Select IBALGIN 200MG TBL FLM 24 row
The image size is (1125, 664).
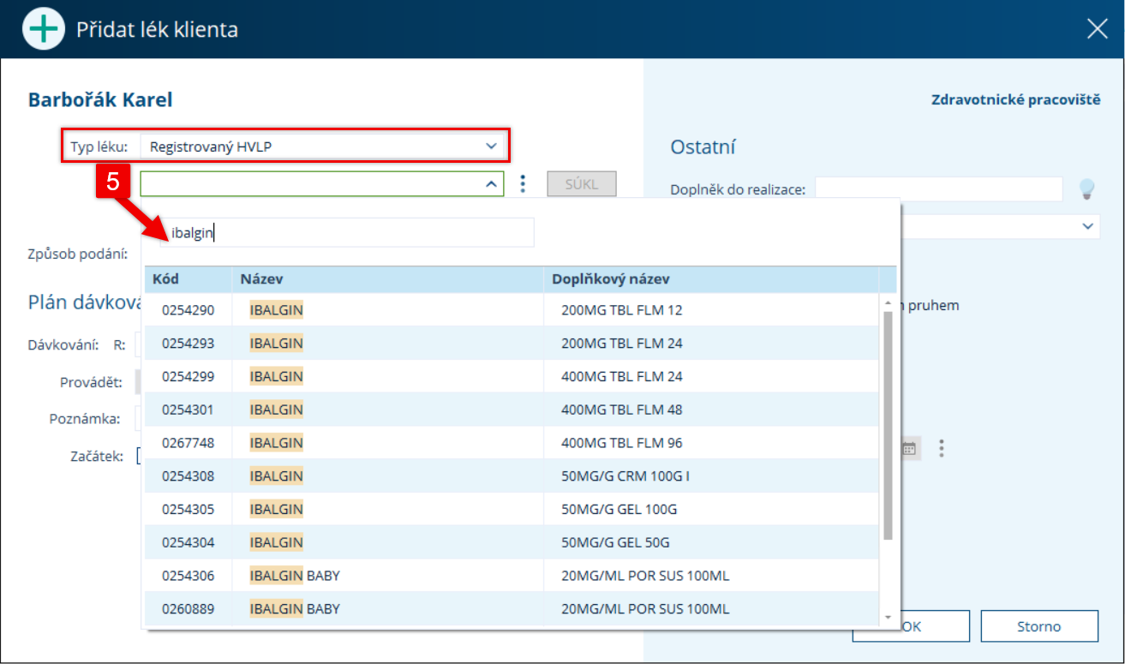click(x=512, y=344)
